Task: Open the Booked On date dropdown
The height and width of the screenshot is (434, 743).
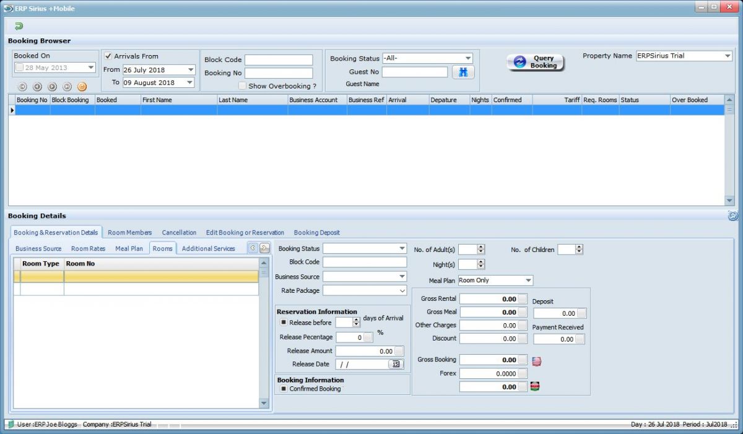Action: click(x=91, y=68)
